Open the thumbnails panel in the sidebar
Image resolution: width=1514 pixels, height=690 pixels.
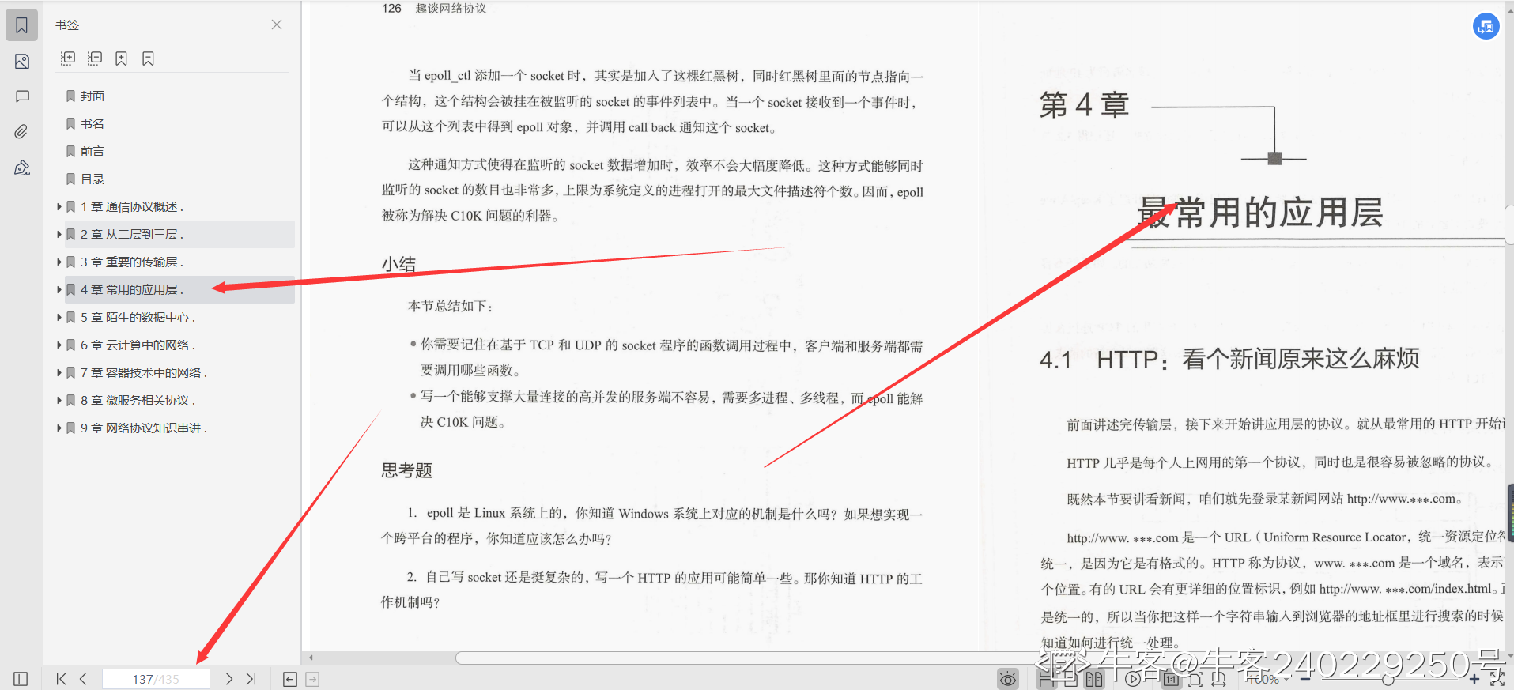pyautogui.click(x=22, y=62)
